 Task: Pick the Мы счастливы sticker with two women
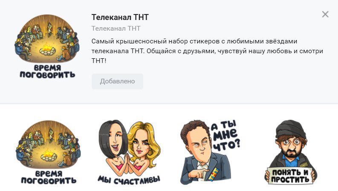coord(129,152)
